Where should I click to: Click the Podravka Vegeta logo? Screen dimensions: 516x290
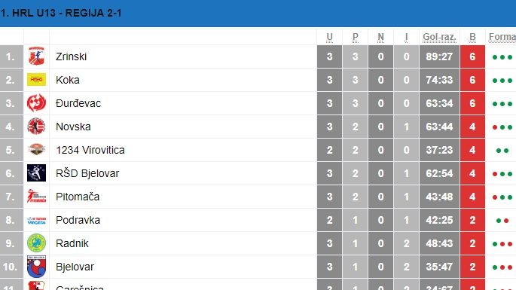point(36,220)
